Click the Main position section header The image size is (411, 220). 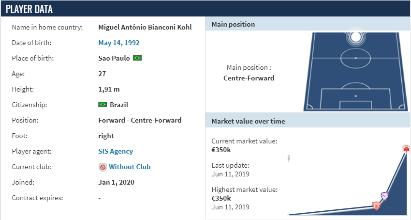click(x=308, y=24)
